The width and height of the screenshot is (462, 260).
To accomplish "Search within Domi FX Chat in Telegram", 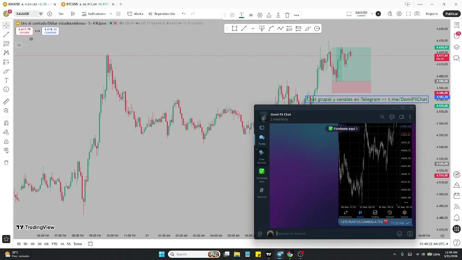I will point(382,117).
